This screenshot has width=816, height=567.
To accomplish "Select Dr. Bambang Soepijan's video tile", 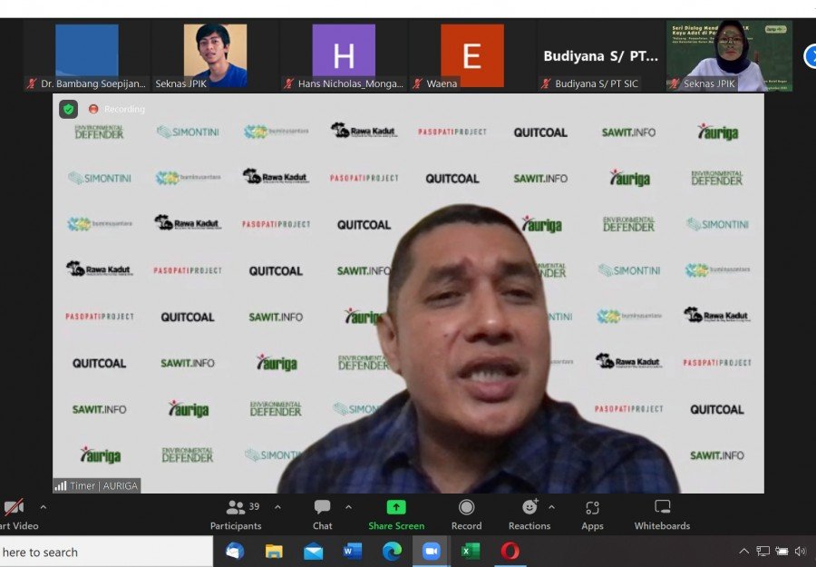I will point(87,55).
